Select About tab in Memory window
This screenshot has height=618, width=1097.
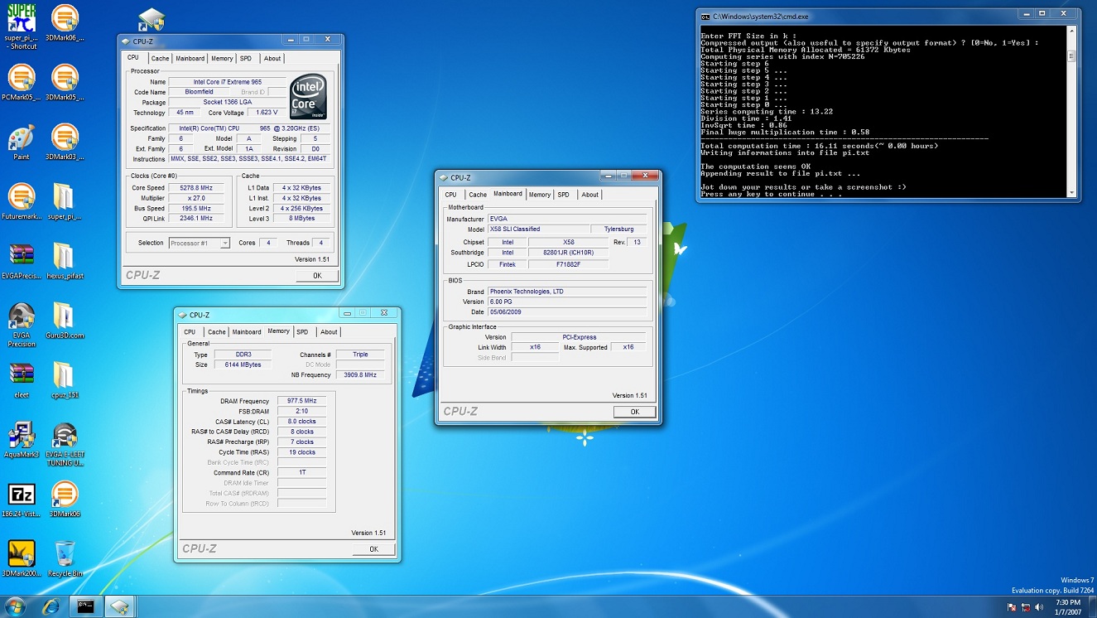tap(329, 331)
